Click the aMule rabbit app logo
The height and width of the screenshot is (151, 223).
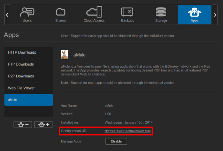[x=65, y=54]
